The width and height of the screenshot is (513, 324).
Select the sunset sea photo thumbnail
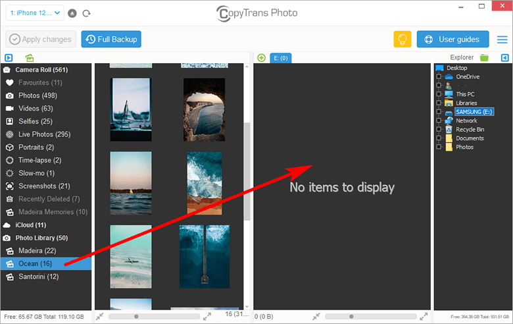click(x=131, y=183)
